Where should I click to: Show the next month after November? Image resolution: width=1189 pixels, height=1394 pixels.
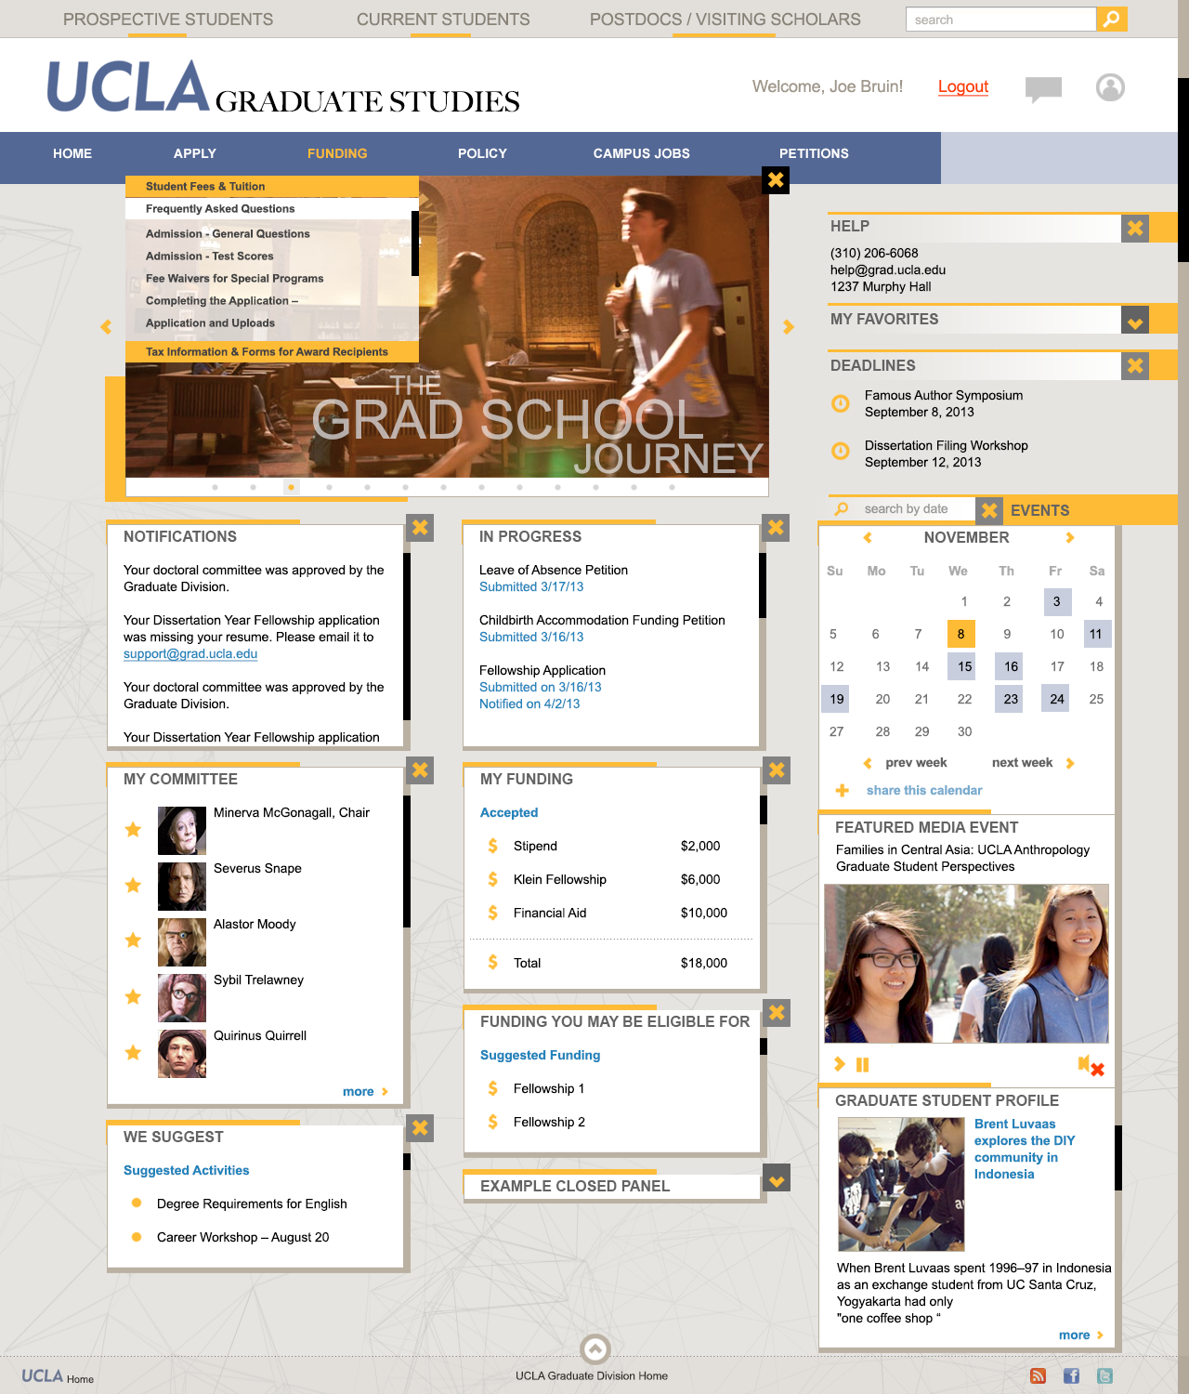pyautogui.click(x=1070, y=537)
